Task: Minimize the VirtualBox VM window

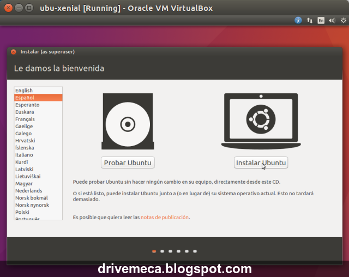Action: pos(19,8)
